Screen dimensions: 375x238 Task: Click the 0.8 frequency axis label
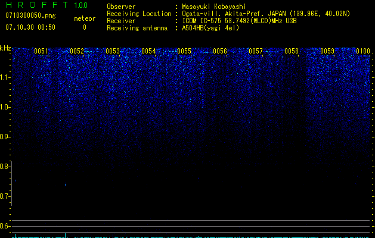(5, 167)
